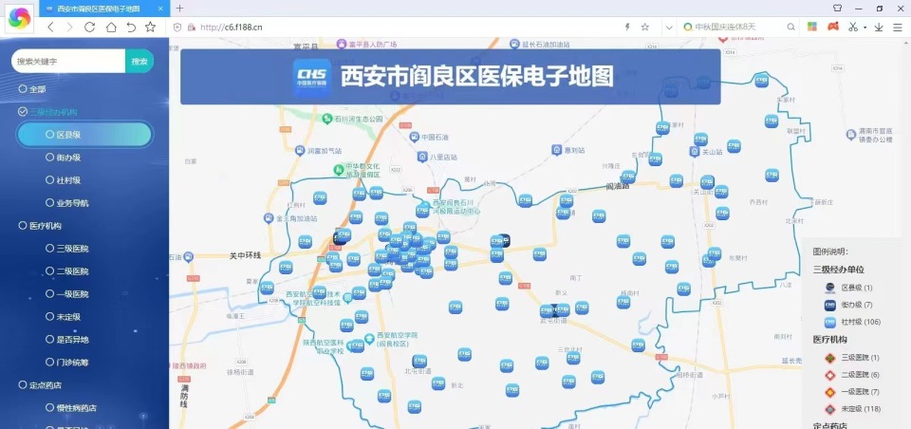The width and height of the screenshot is (911, 429).
Task: Select the 业务导航 option
Action: (x=67, y=203)
